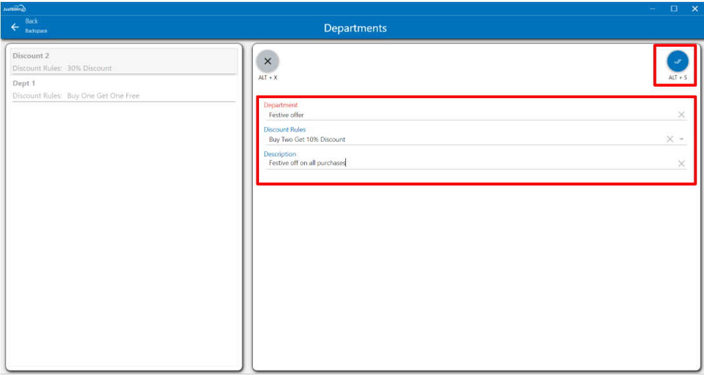Screen dimensions: 704x375
Task: Clear the Description field text
Action: coord(681,163)
